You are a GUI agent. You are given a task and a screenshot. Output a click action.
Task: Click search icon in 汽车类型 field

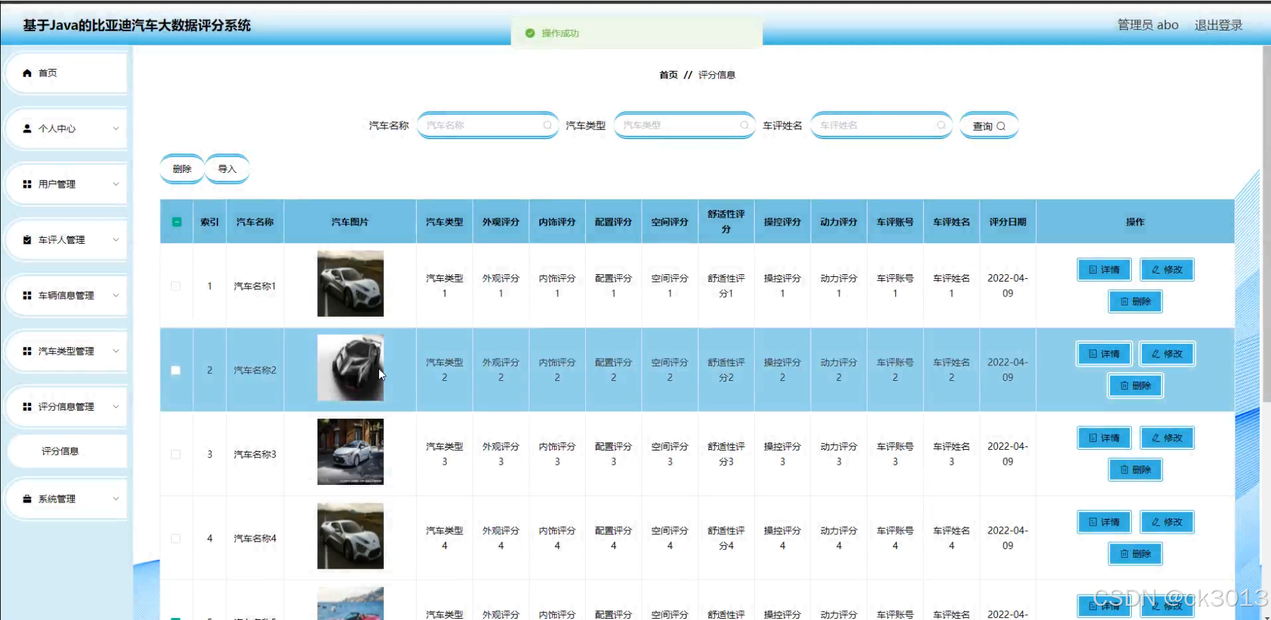[744, 125]
